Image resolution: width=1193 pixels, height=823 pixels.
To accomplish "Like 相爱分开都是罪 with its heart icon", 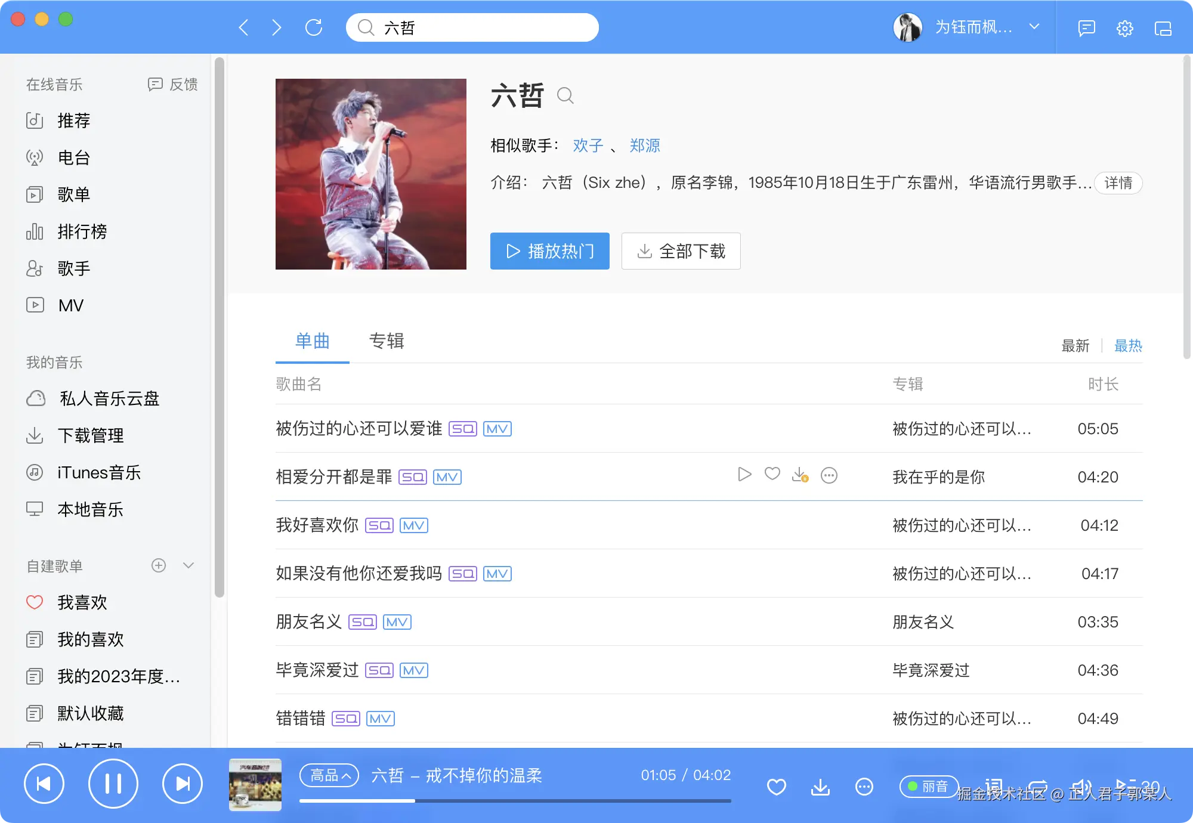I will (772, 474).
